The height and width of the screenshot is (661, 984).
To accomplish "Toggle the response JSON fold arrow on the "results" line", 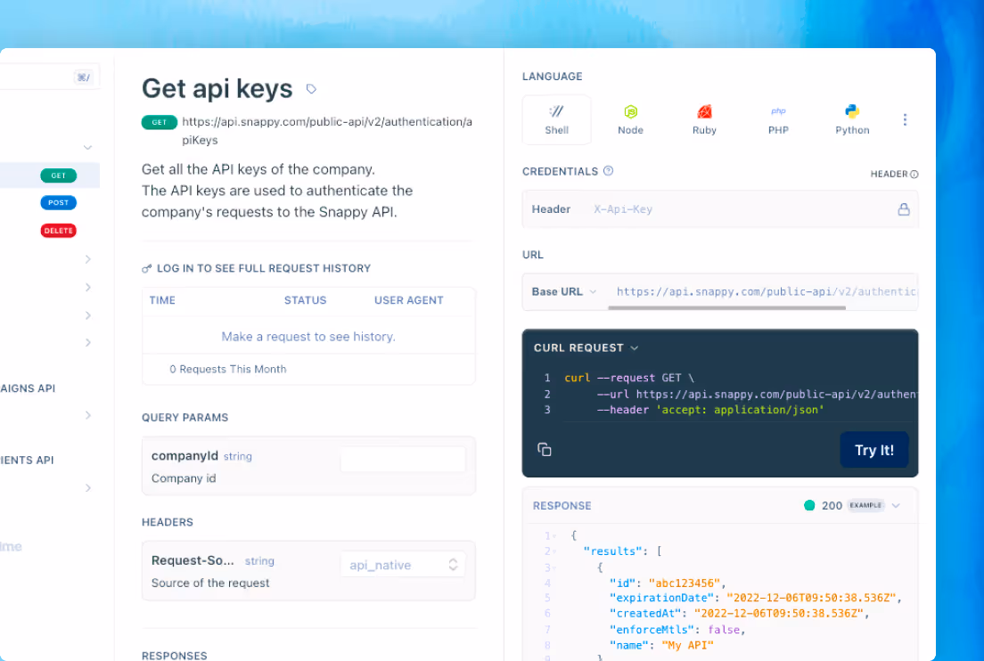I will point(554,551).
